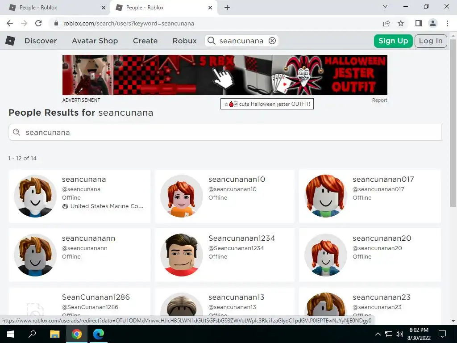Click the green Sign Up button
The image size is (457, 343).
393,41
